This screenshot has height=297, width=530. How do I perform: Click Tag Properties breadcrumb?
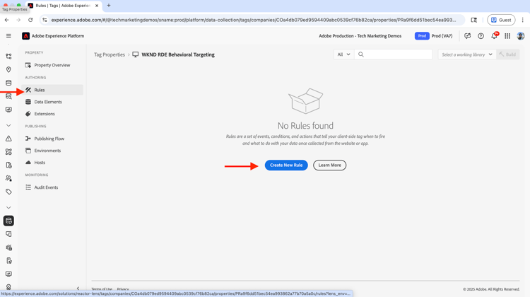tap(110, 54)
